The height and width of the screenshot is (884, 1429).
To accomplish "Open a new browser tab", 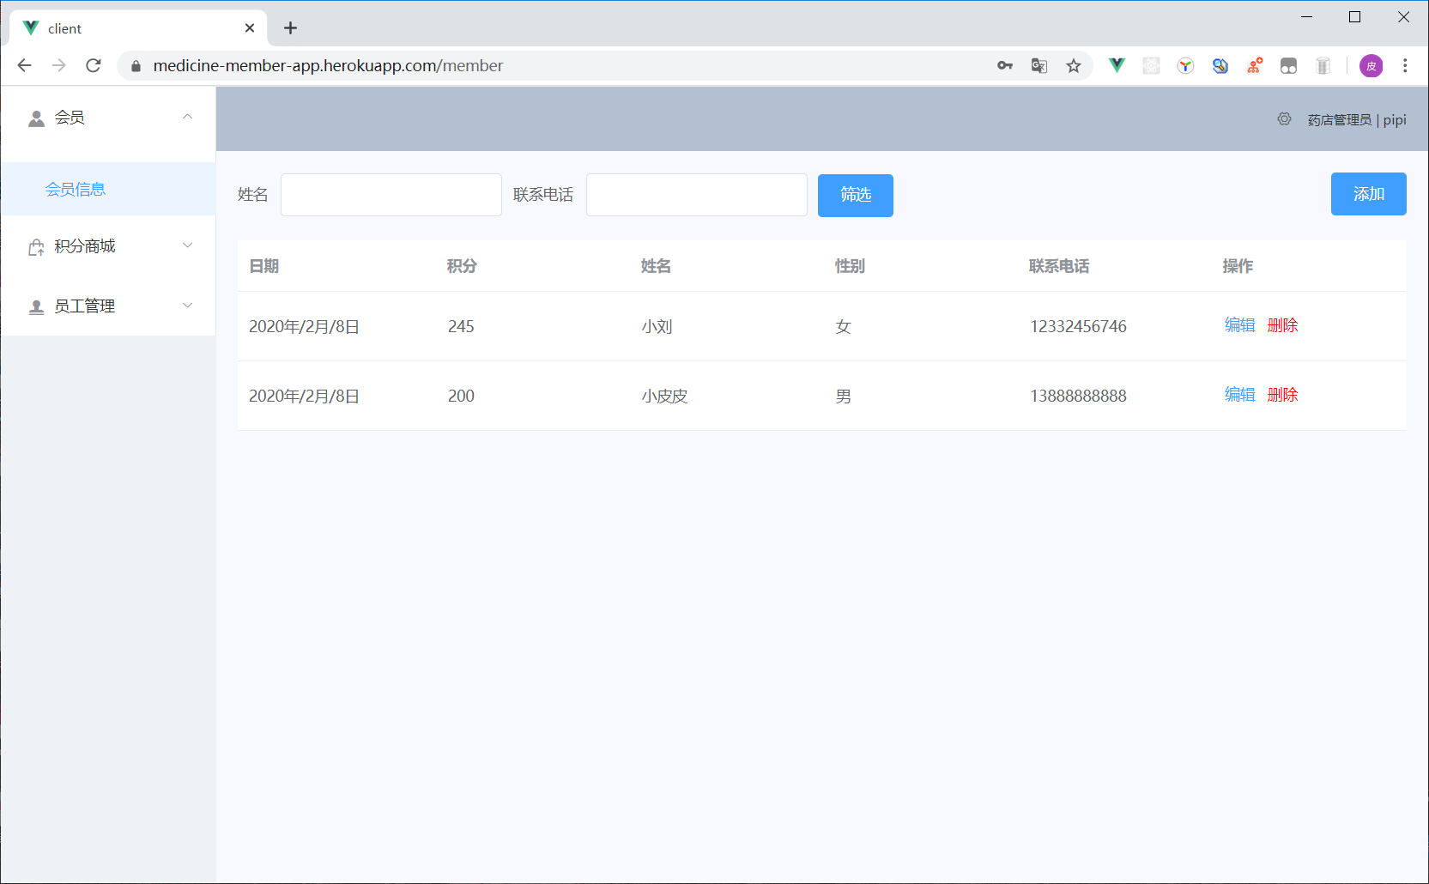I will [x=290, y=28].
